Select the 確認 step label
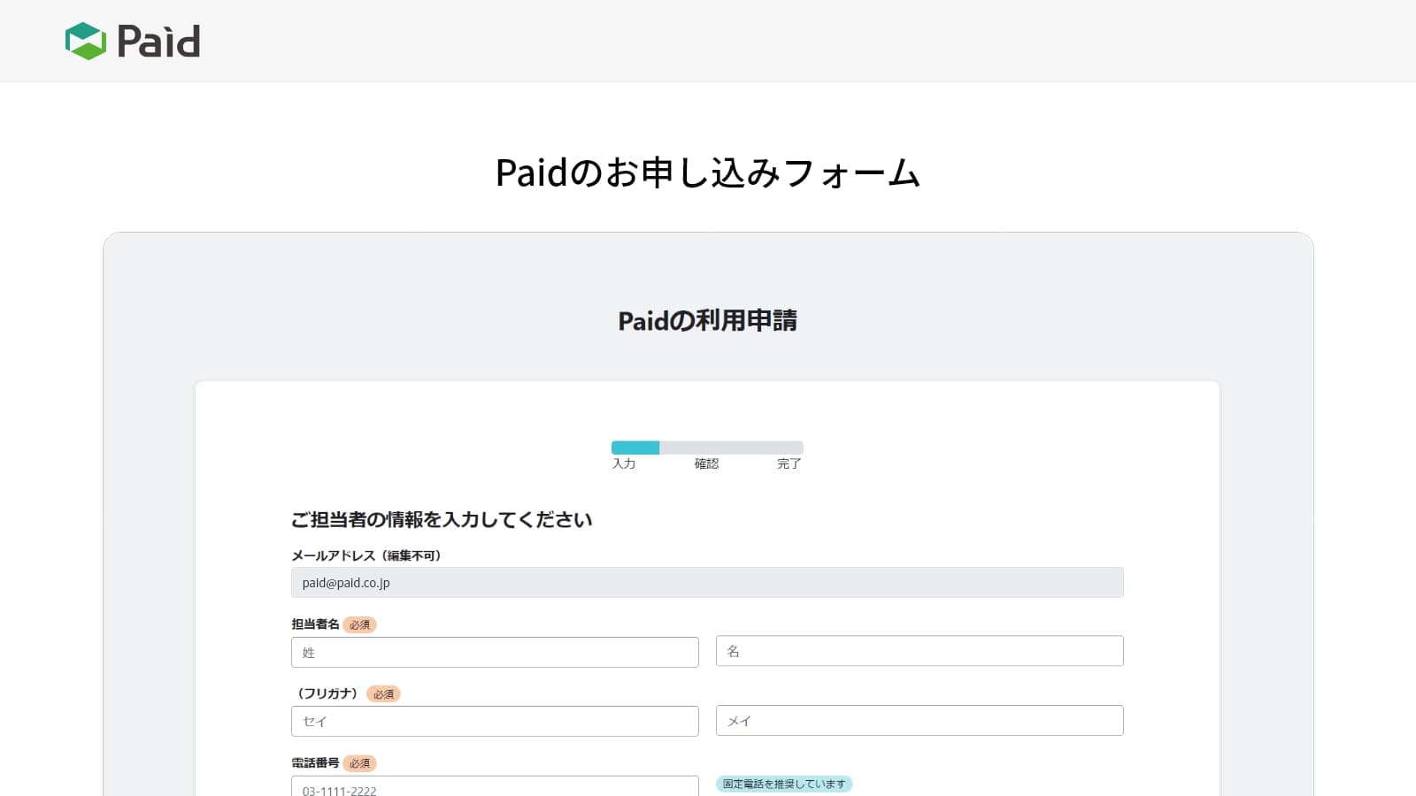 pos(706,463)
